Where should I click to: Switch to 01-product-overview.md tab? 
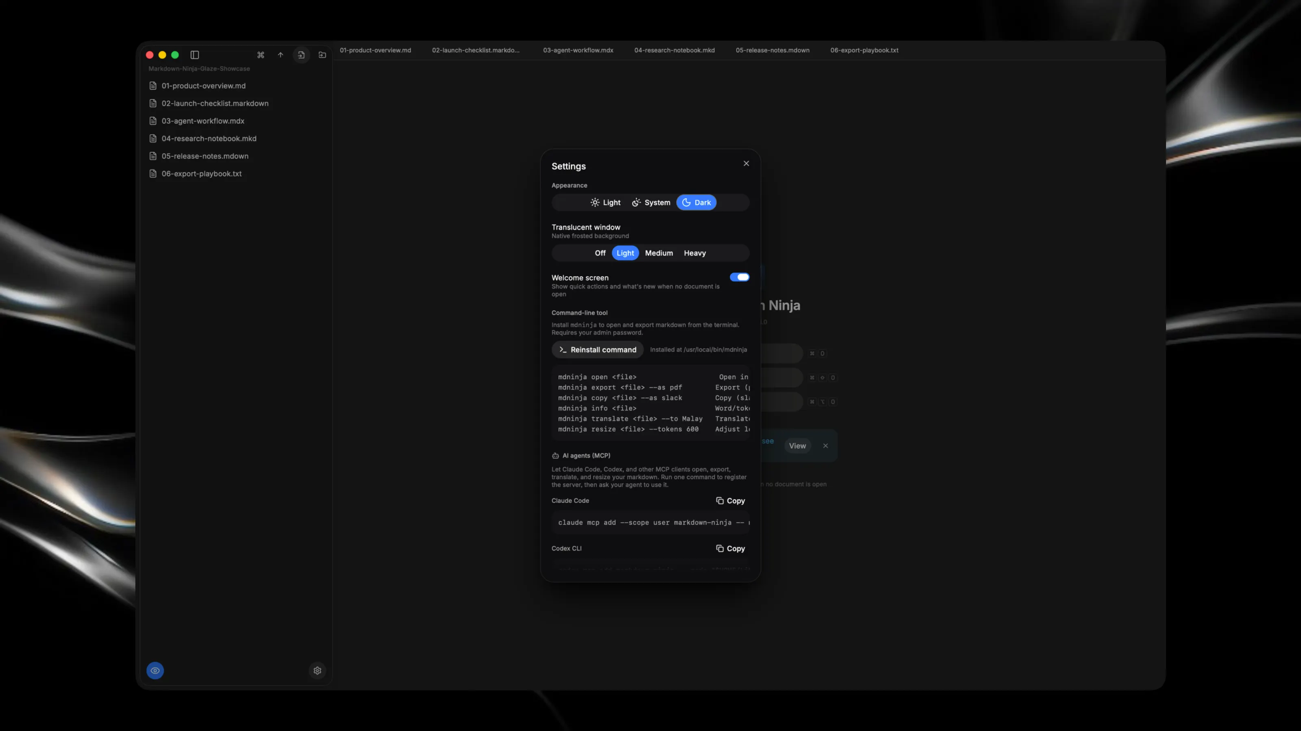375,50
